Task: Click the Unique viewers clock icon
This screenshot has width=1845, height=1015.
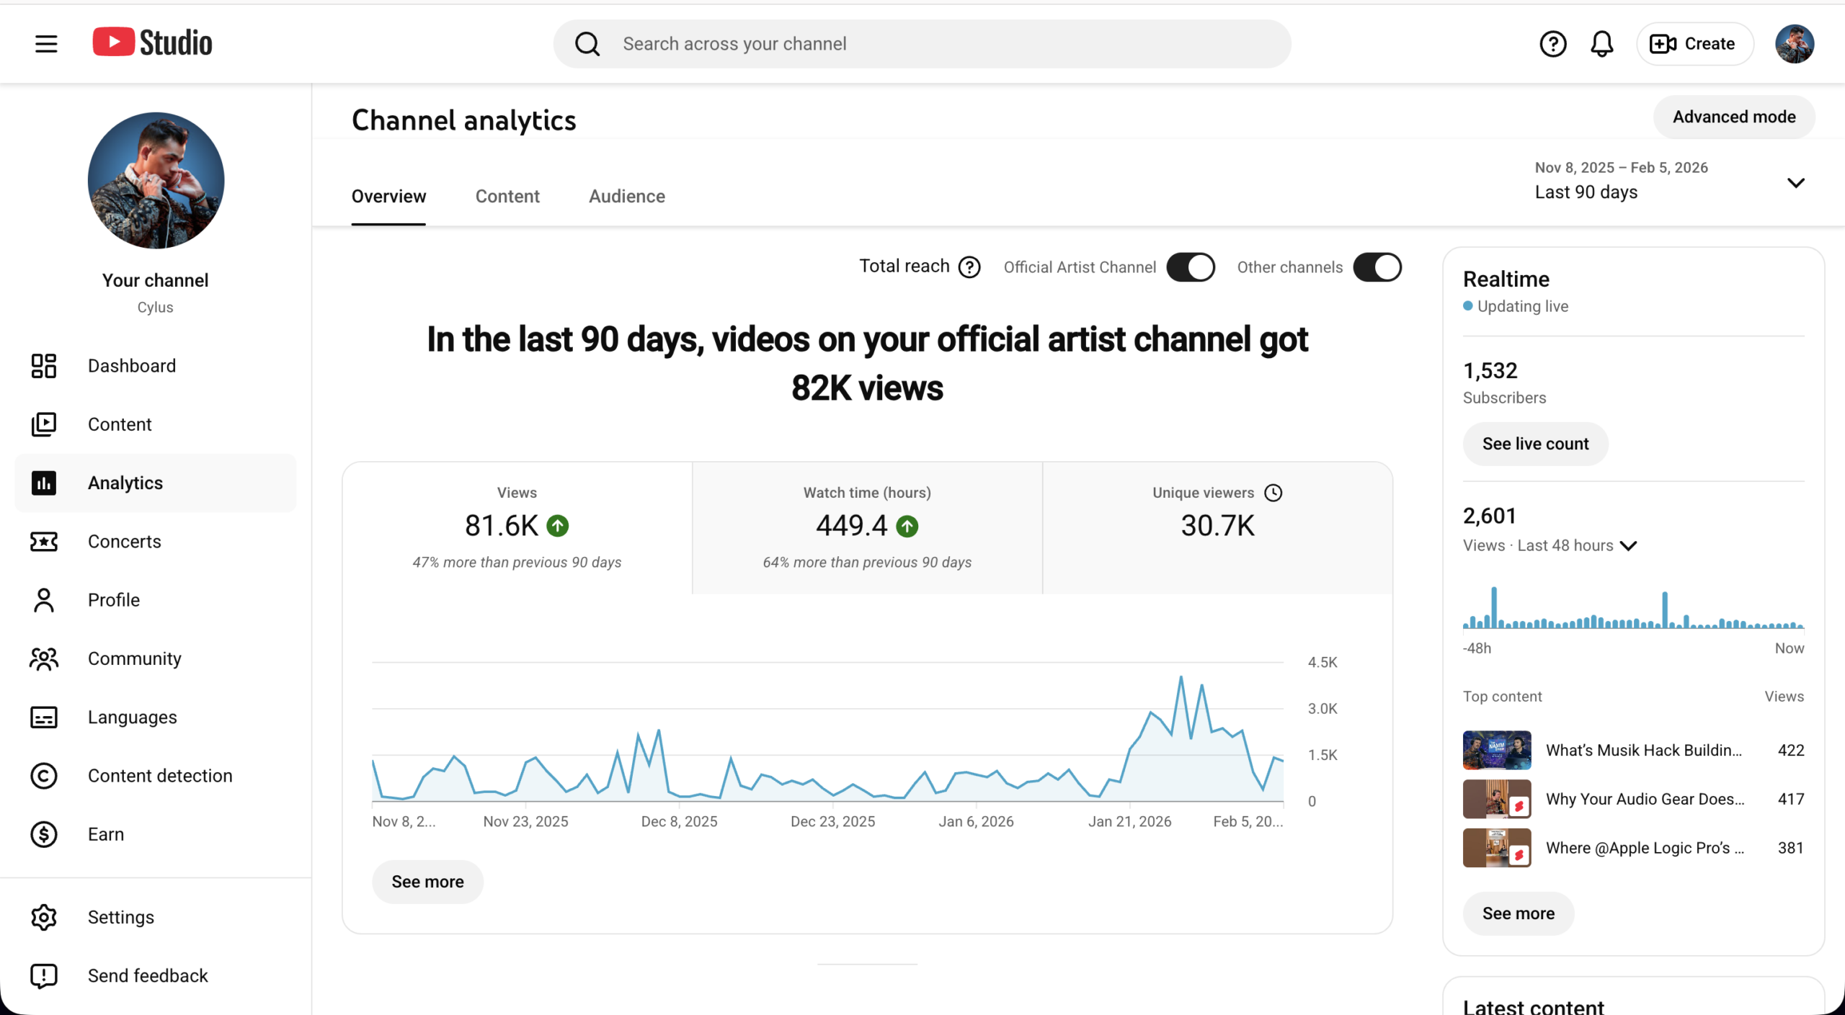Action: (1273, 493)
